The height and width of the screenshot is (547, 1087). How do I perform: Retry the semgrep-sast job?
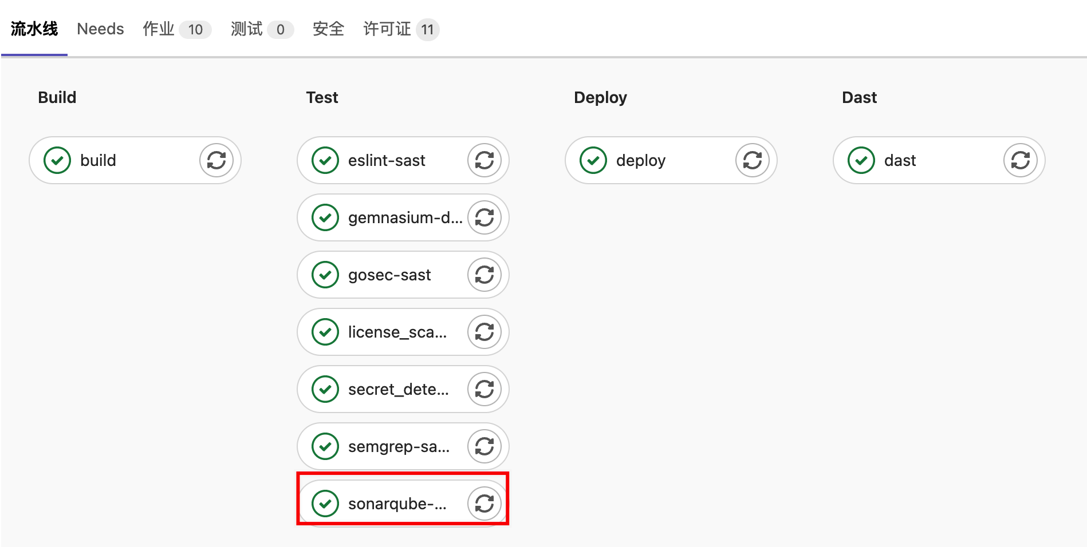pyautogui.click(x=485, y=446)
